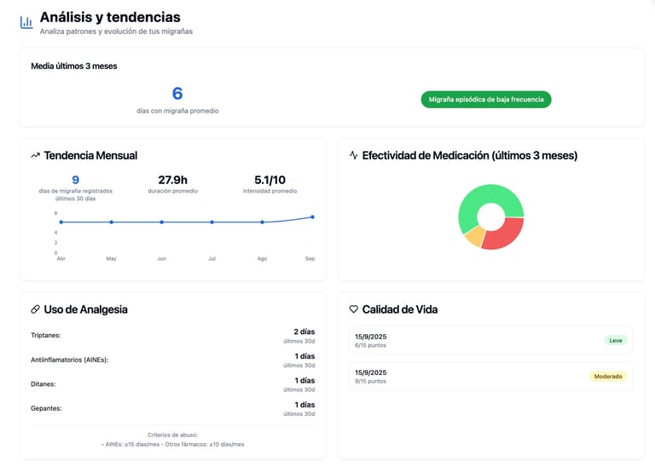This screenshot has width=655, height=467.
Task: Click the 9 días de migraña registrados value
Action: (76, 180)
